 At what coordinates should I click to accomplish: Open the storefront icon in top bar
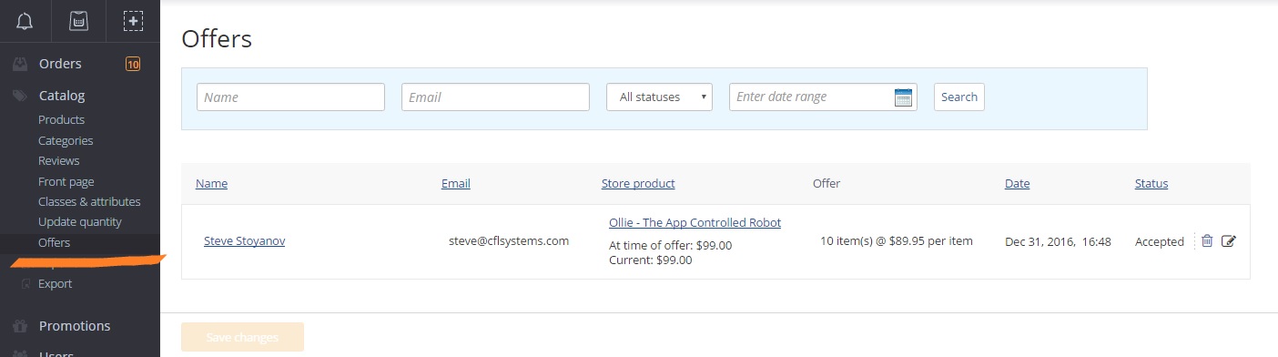(79, 21)
